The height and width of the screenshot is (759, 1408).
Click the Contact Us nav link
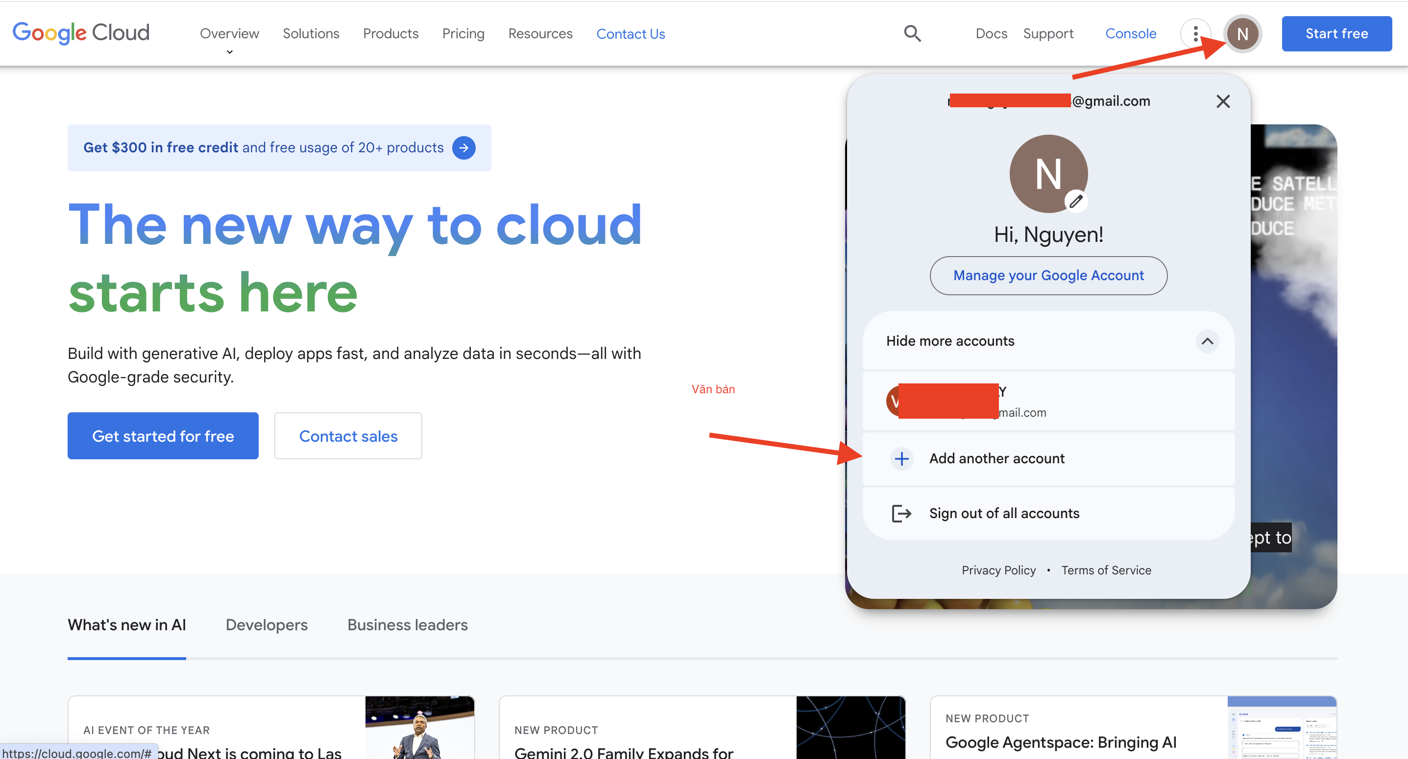point(630,34)
